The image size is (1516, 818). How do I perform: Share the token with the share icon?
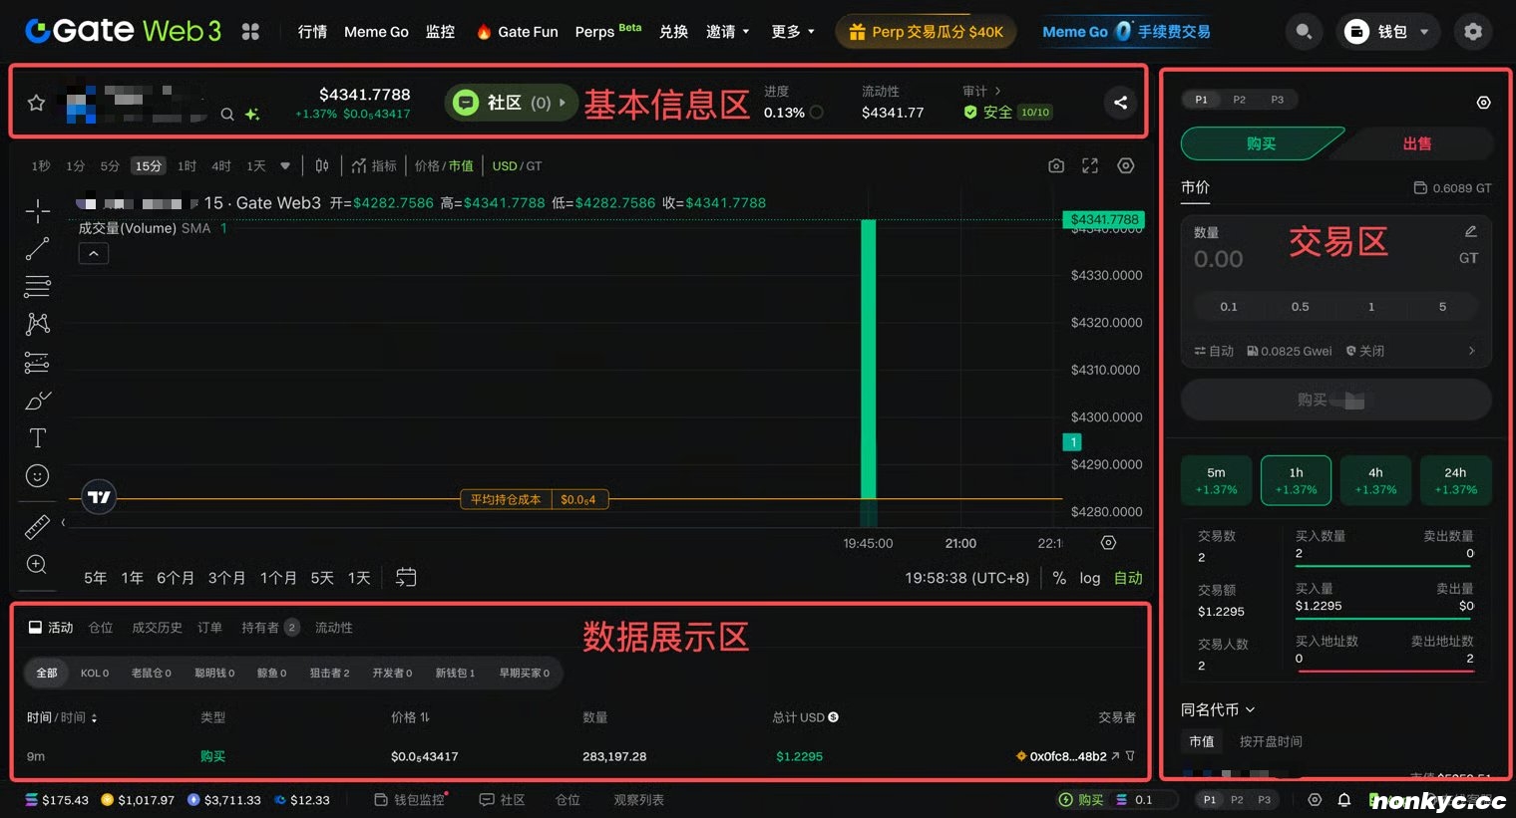[1121, 102]
